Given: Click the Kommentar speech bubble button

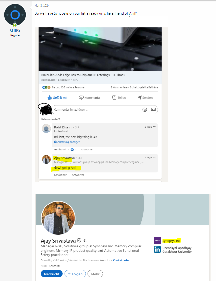Looking at the screenshot, I should [90, 98].
